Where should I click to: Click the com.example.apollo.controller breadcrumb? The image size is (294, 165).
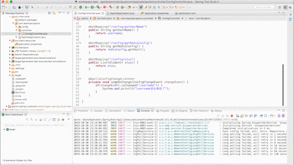[x=137, y=18]
